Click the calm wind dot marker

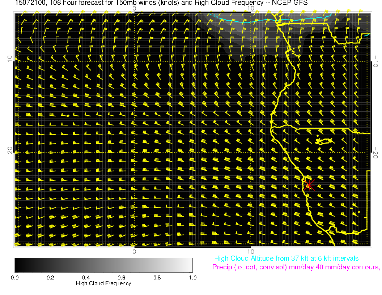68,115
